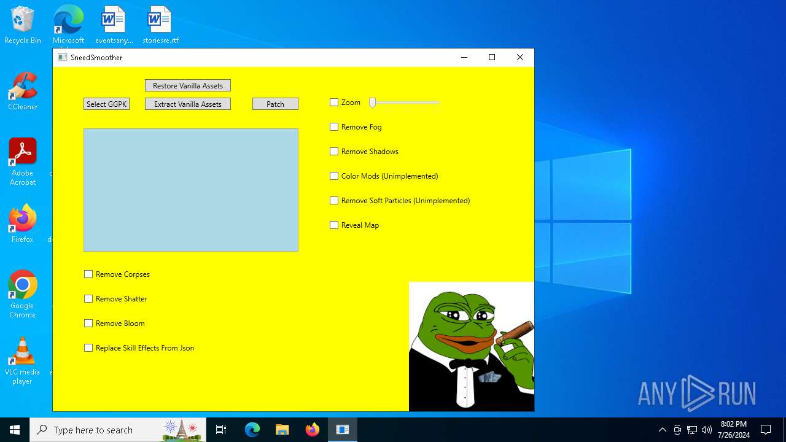Open Recycle Bin desktop icon
This screenshot has height=442, width=786.
pyautogui.click(x=23, y=25)
